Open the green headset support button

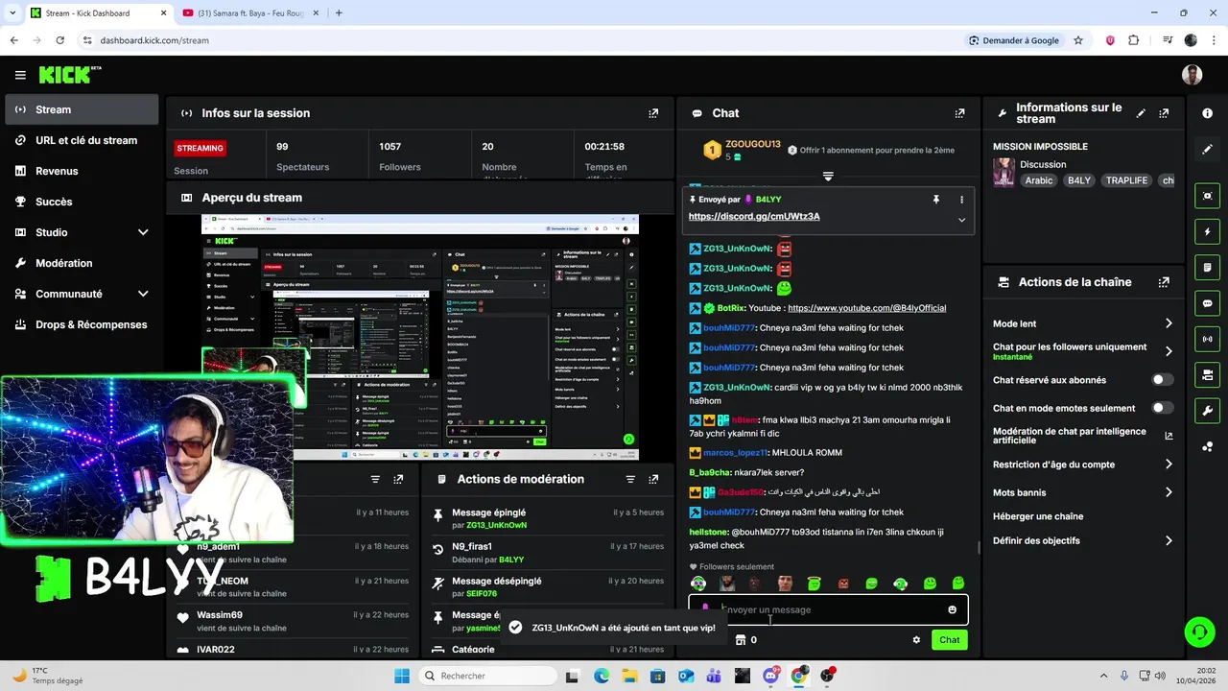coord(1199,631)
